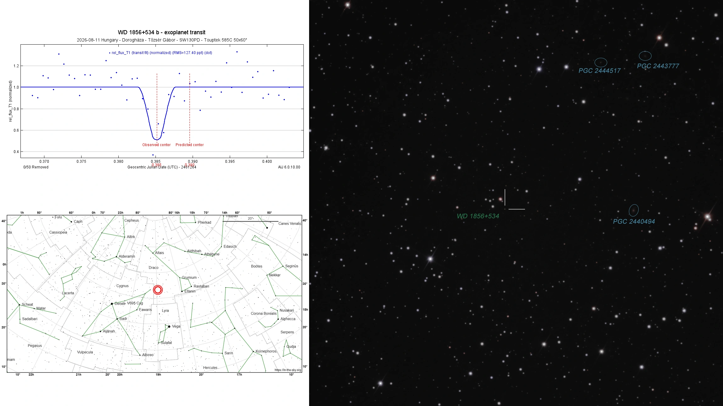This screenshot has height=406, width=723.
Task: Click the "AIJ 6.0.10.00" version text
Action: pos(289,167)
